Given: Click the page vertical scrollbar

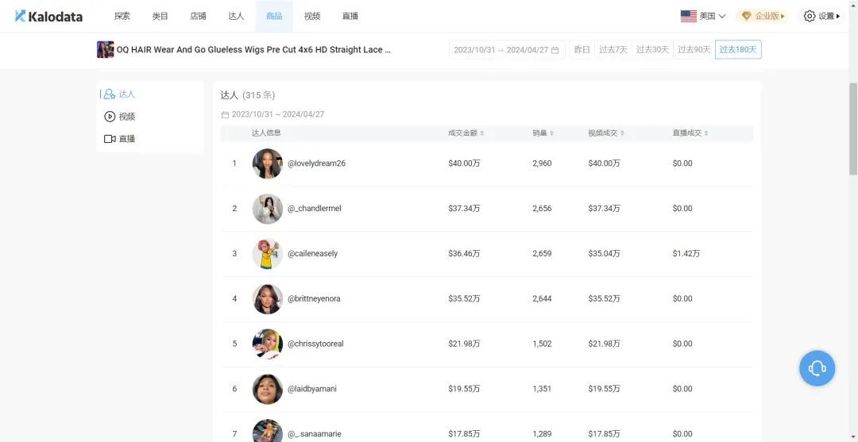Looking at the screenshot, I should click(853, 127).
